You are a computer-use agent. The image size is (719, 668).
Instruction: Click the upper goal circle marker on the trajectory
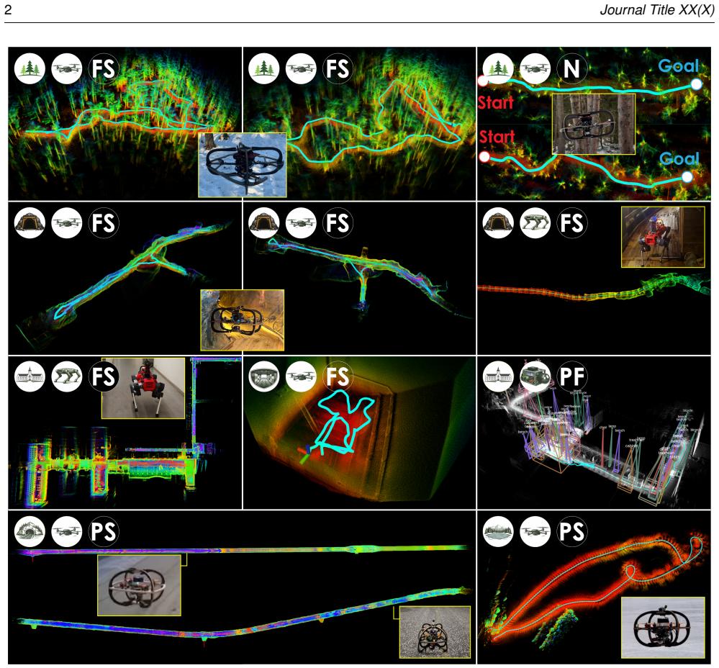click(696, 84)
